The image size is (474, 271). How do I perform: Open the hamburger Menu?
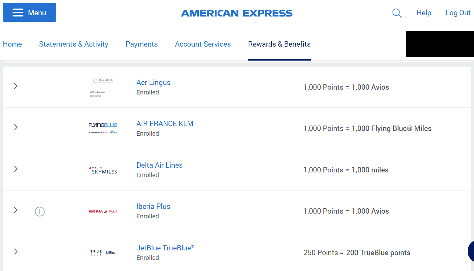(x=29, y=12)
